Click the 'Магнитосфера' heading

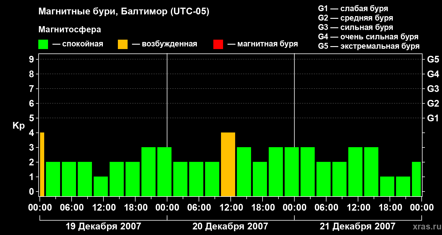click(x=70, y=30)
